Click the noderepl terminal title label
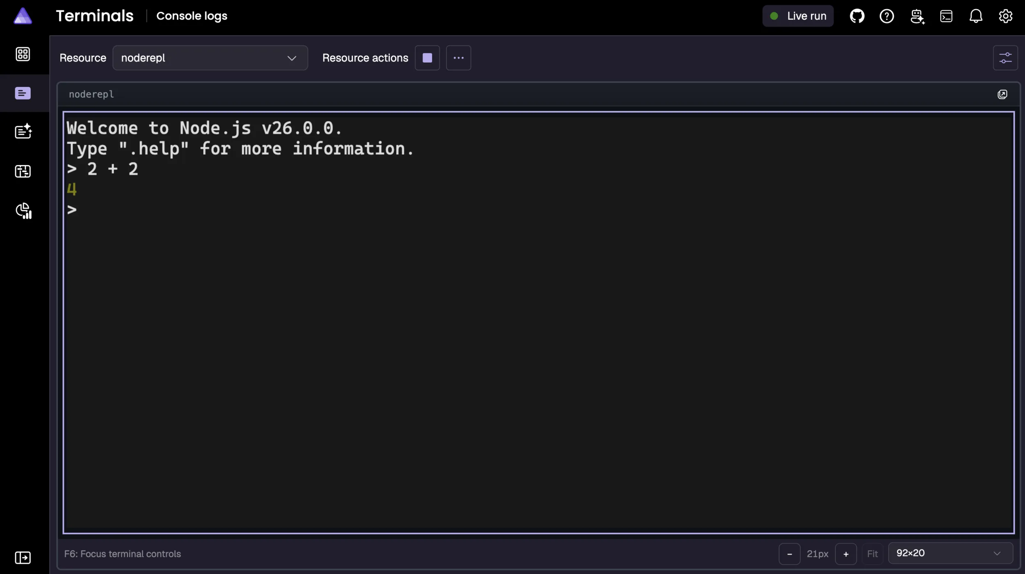Viewport: 1025px width, 574px height. 91,94
